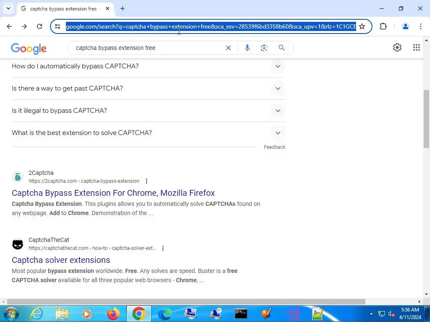Close the captcha bypass extension tab

(x=107, y=8)
